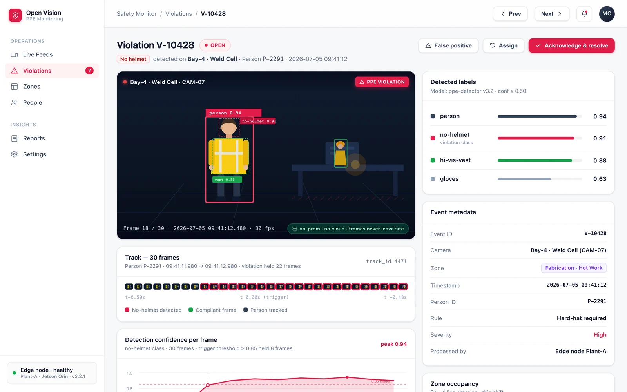
Task: Click the 'Fabrication · Hot Work' zone tag
Action: pos(574,268)
